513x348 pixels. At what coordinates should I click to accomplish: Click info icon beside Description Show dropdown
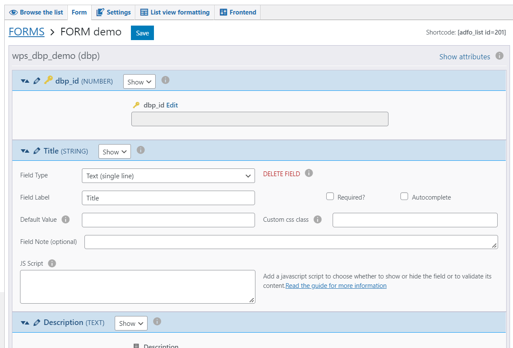[157, 321]
